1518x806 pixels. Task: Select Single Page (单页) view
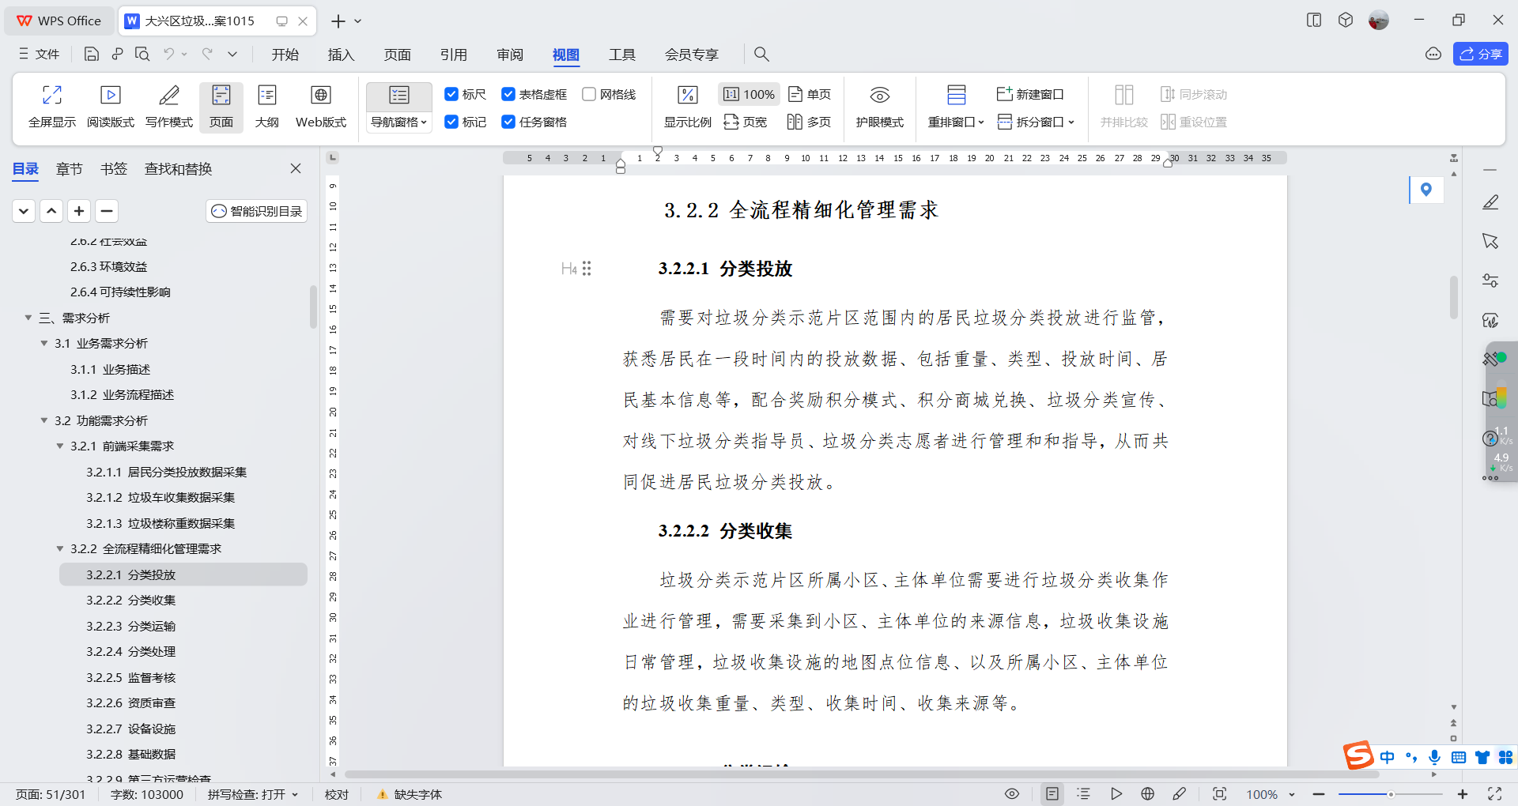810,94
